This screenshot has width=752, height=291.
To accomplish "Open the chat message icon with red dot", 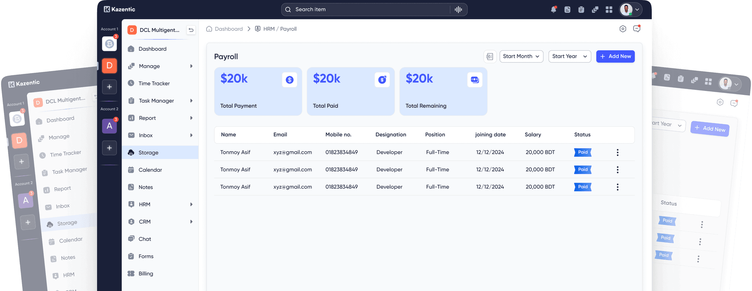I will [x=637, y=29].
